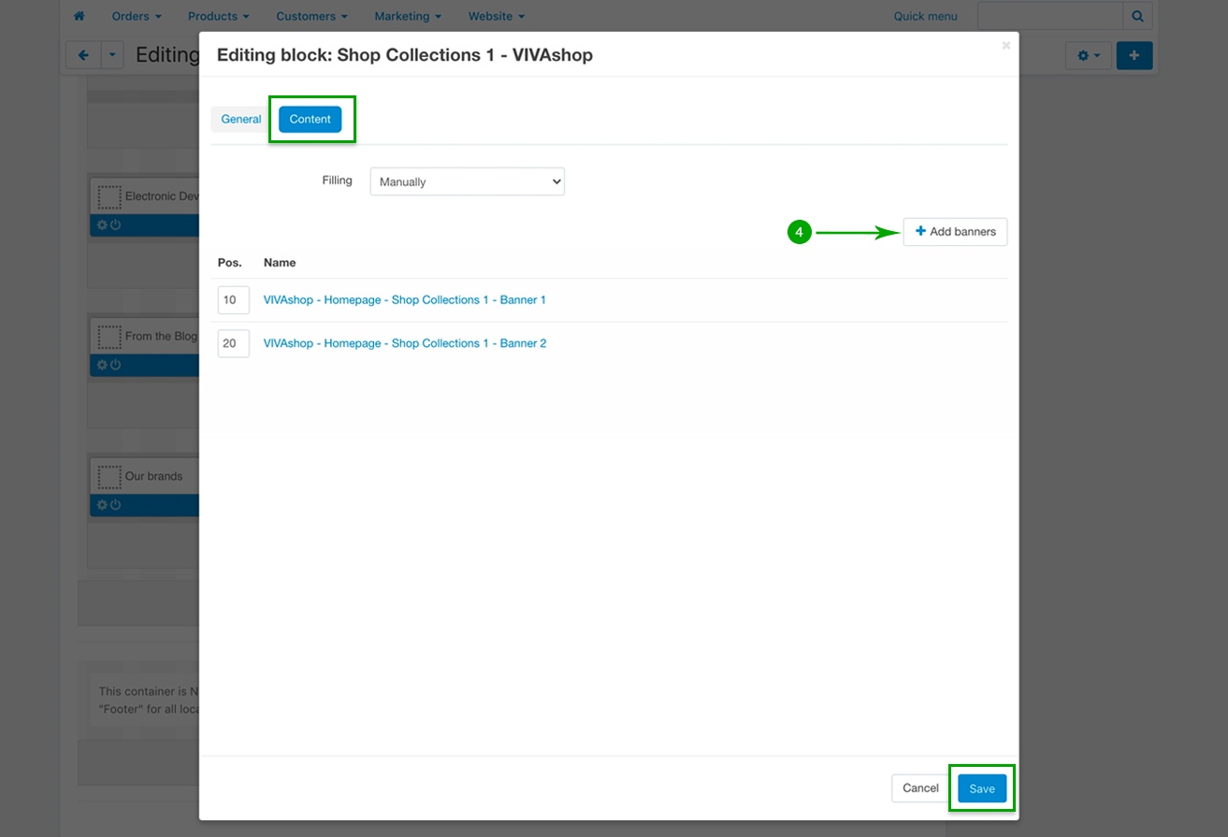The image size is (1228, 837).
Task: Click the back arrow button
Action: coord(83,55)
